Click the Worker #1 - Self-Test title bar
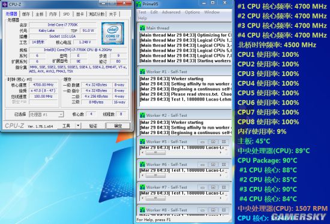The height and width of the screenshot is (224, 330). pyautogui.click(x=185, y=72)
